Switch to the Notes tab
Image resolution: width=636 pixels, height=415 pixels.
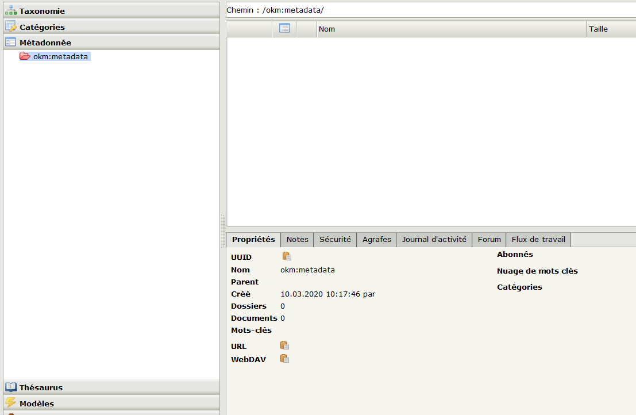tap(296, 240)
